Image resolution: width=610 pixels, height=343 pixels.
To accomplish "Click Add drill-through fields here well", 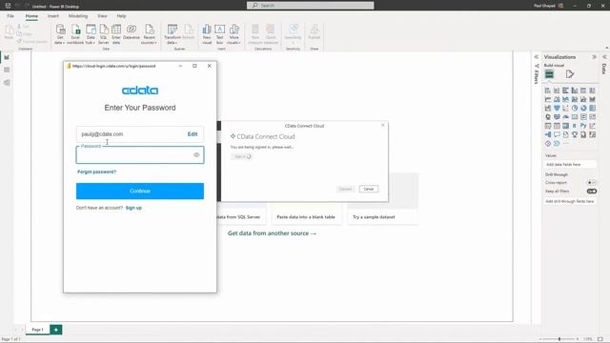I will click(x=570, y=201).
